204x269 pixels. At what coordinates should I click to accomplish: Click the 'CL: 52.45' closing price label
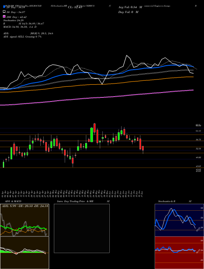75,7
